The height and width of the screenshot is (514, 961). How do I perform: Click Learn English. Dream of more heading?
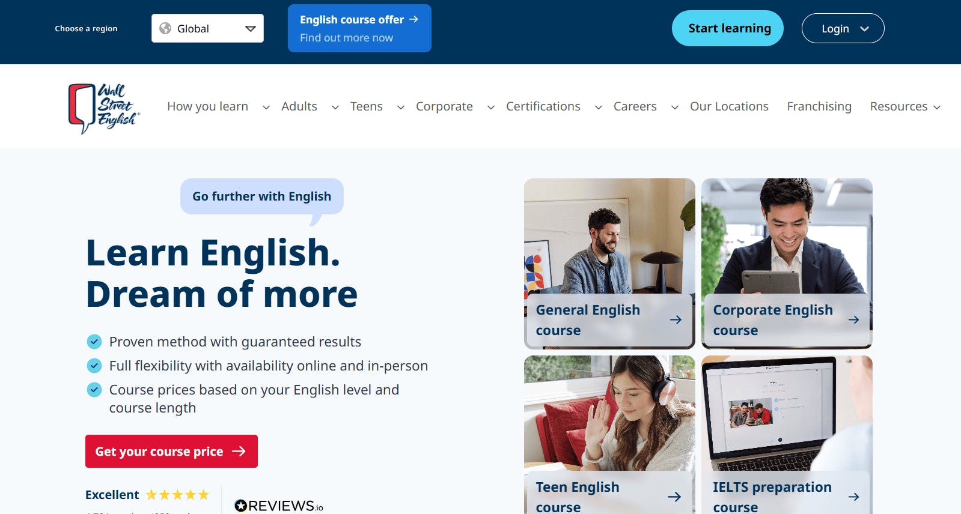point(222,273)
